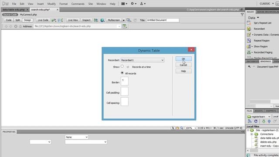Toggle Live View button
The height and width of the screenshot is (157, 279).
pyautogui.click(x=73, y=20)
